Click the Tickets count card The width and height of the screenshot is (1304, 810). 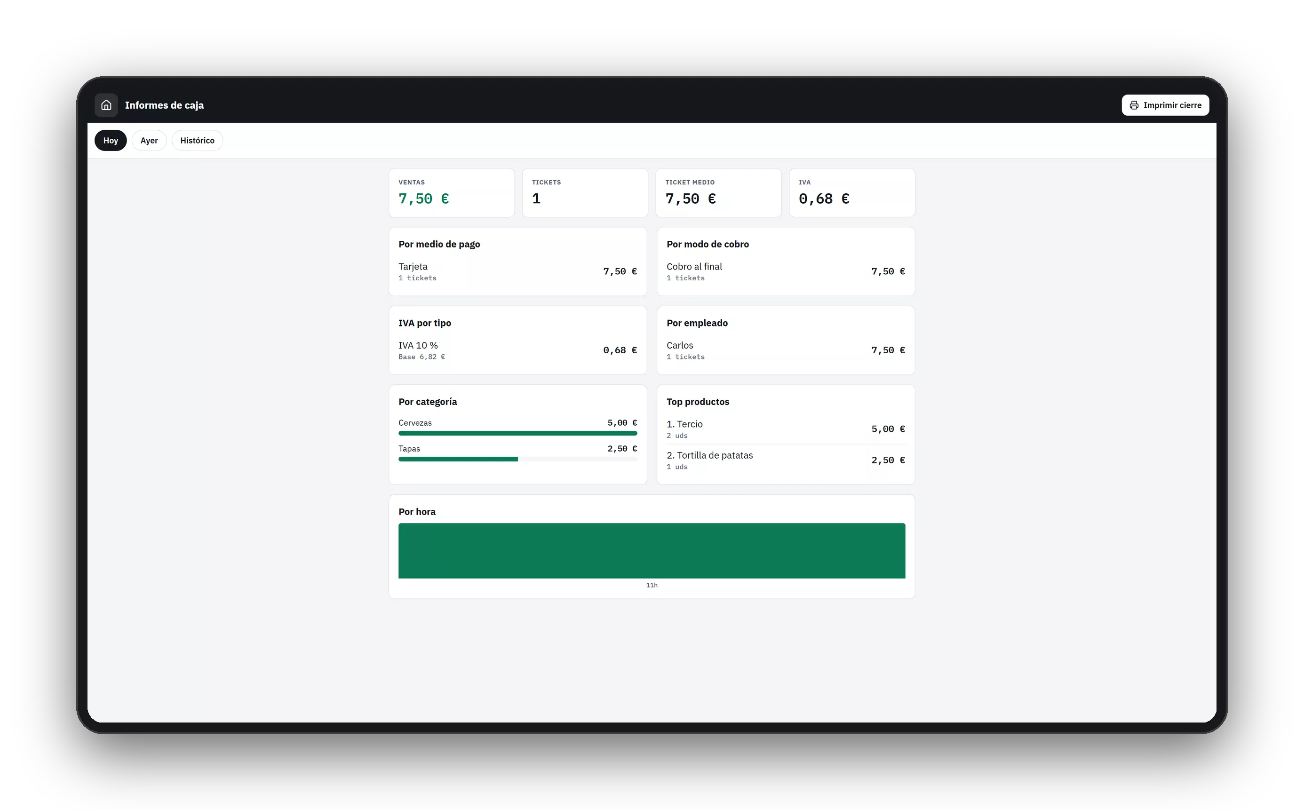click(x=585, y=193)
